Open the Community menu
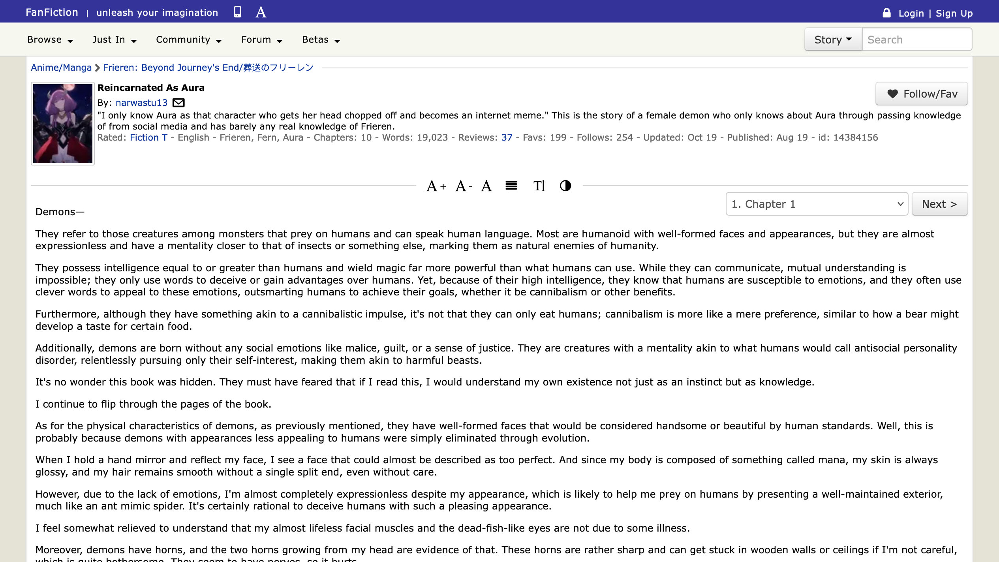The height and width of the screenshot is (562, 999). 188,40
